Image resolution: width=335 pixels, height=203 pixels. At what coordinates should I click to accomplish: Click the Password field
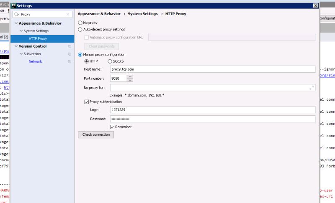pyautogui.click(x=213, y=119)
